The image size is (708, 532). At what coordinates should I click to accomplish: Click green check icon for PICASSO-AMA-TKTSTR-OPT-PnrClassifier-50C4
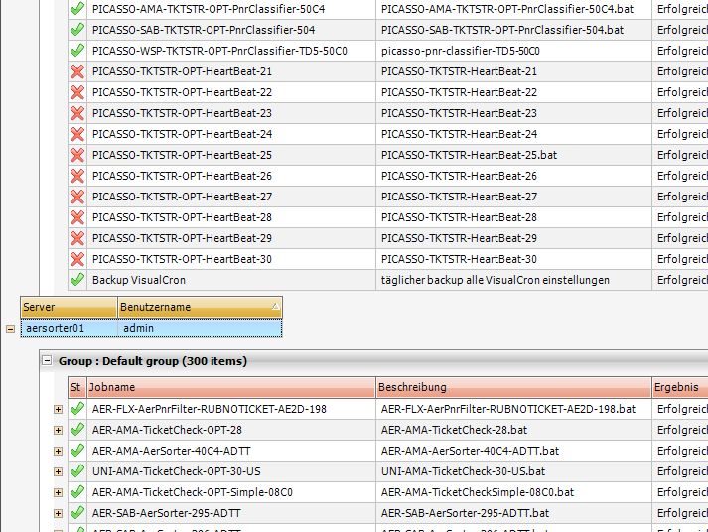77,9
